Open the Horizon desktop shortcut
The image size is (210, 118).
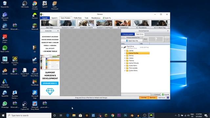point(35,15)
